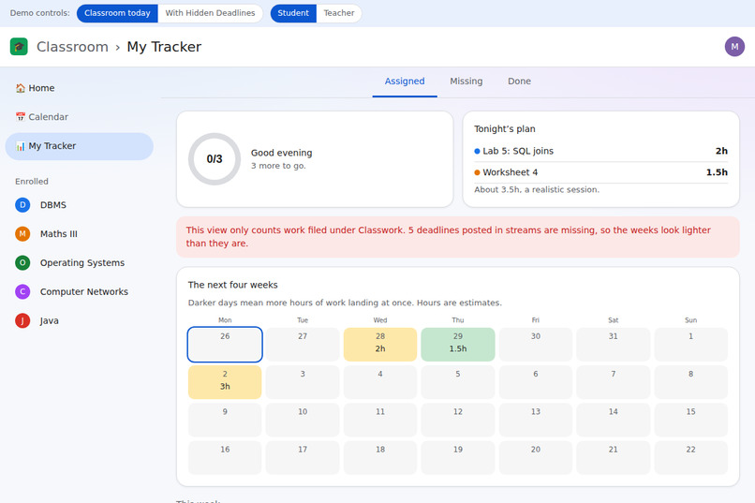This screenshot has height=503, width=755.
Task: Select My Tracker in the sidebar
Action: [x=79, y=146]
